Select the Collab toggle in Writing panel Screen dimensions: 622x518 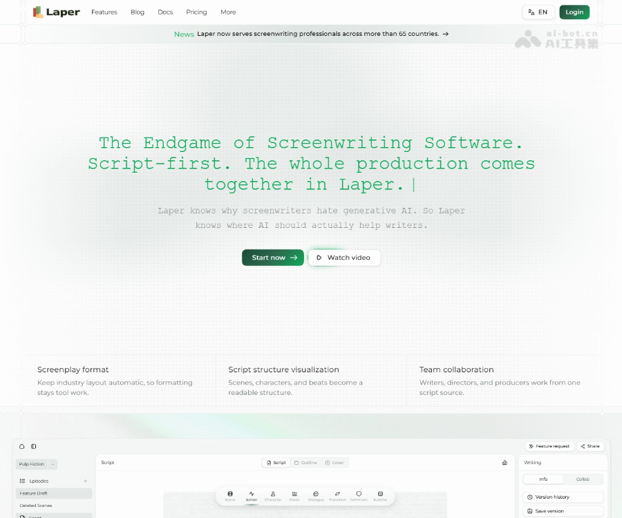click(583, 479)
